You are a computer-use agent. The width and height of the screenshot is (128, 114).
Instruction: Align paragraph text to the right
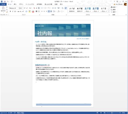point(46,11)
